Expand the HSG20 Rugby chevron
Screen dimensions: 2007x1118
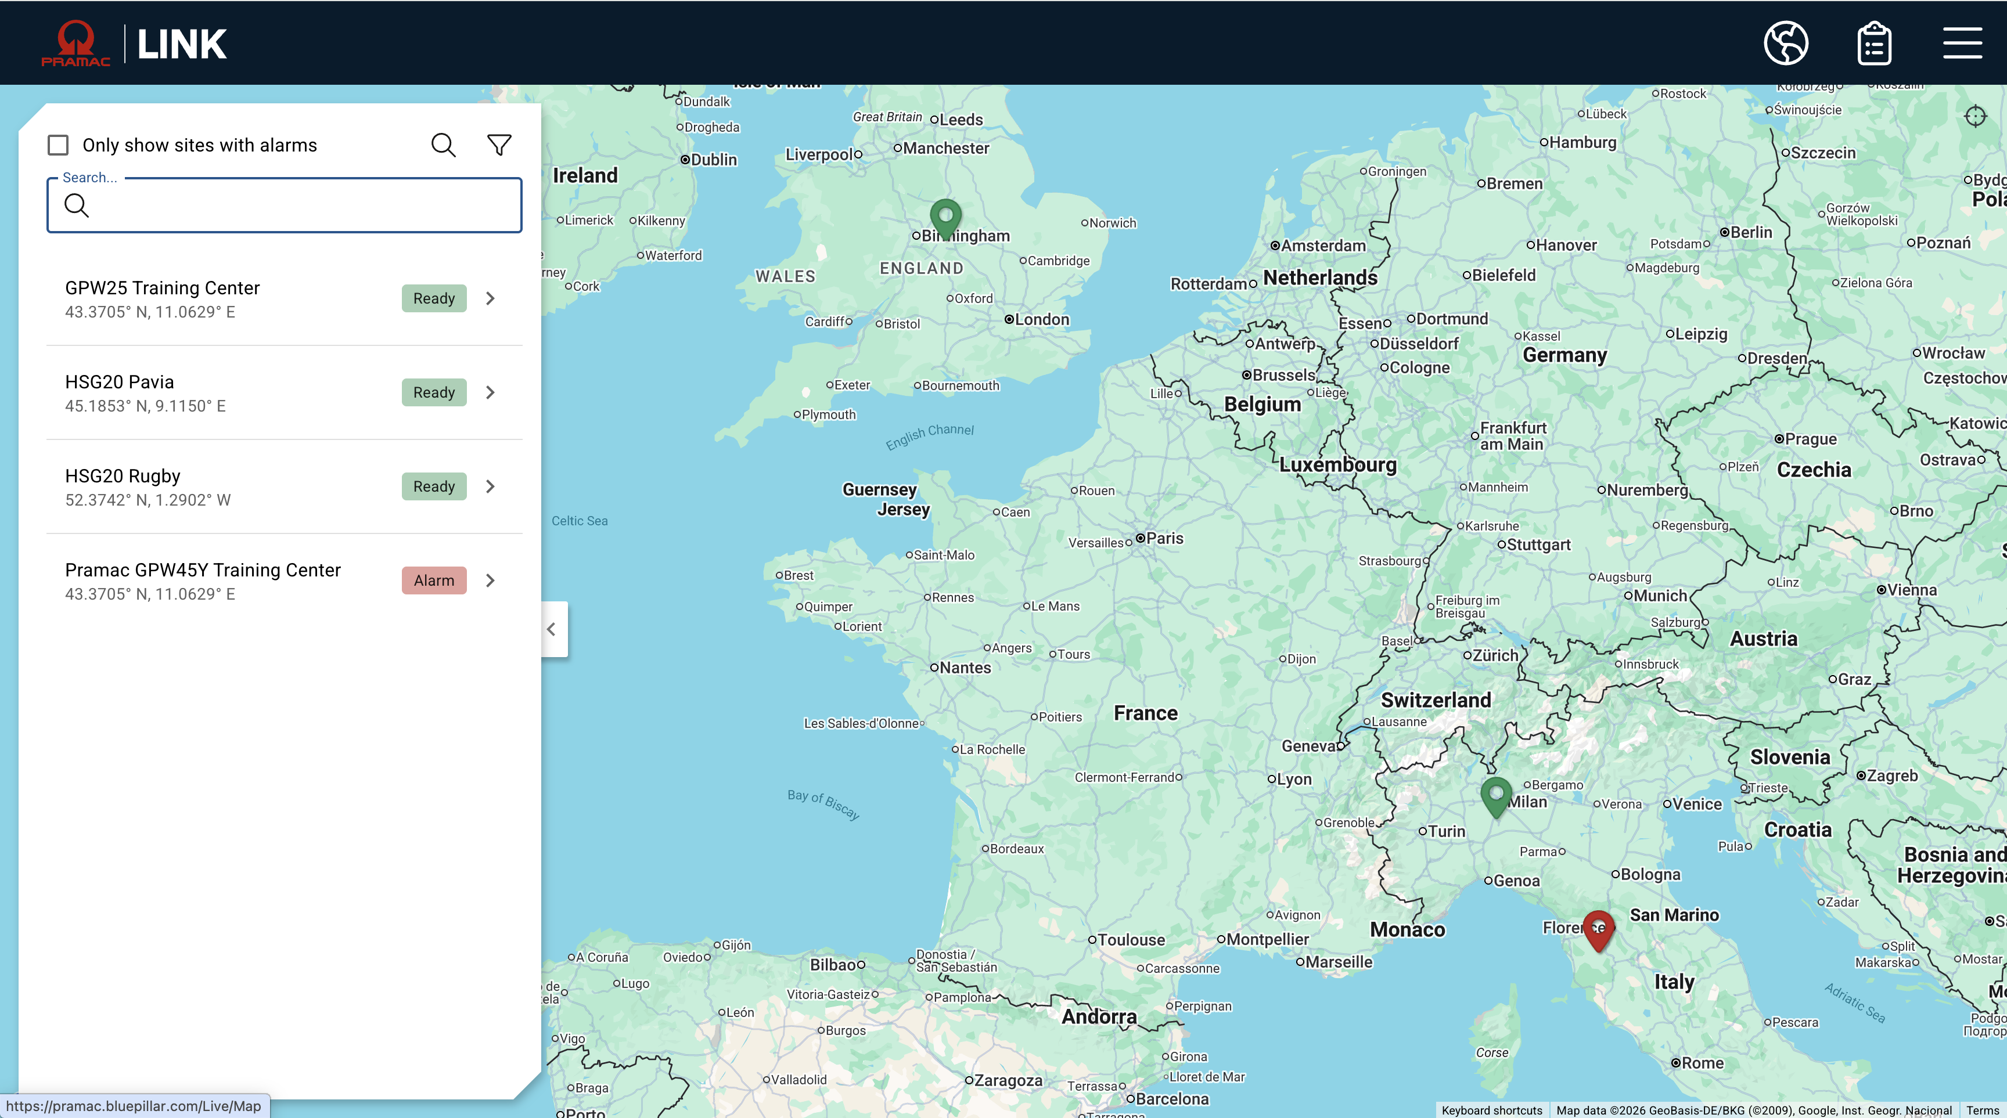coord(490,486)
